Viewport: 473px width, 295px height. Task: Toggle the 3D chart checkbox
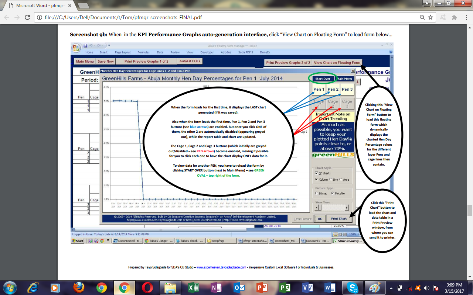point(316,173)
